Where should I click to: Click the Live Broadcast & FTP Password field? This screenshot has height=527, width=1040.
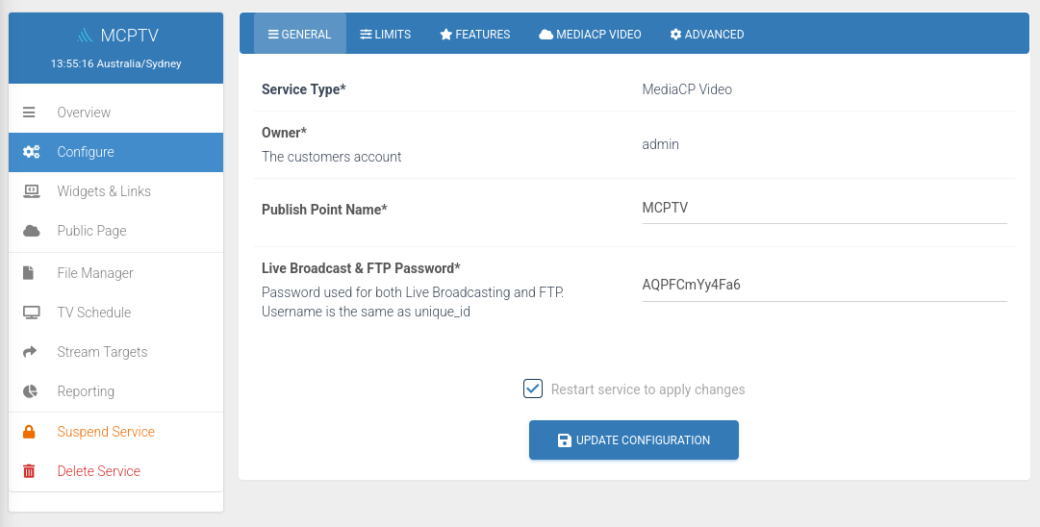[x=824, y=287]
